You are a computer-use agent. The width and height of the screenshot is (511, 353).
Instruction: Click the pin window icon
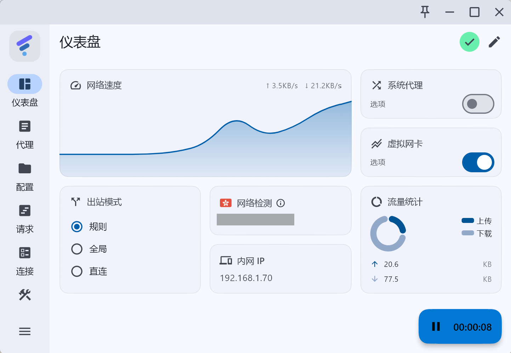click(x=425, y=12)
